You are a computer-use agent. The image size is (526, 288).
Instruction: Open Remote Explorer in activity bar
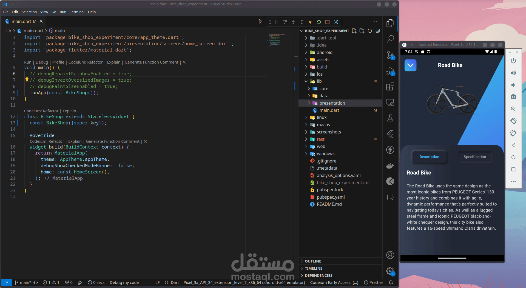click(390, 102)
